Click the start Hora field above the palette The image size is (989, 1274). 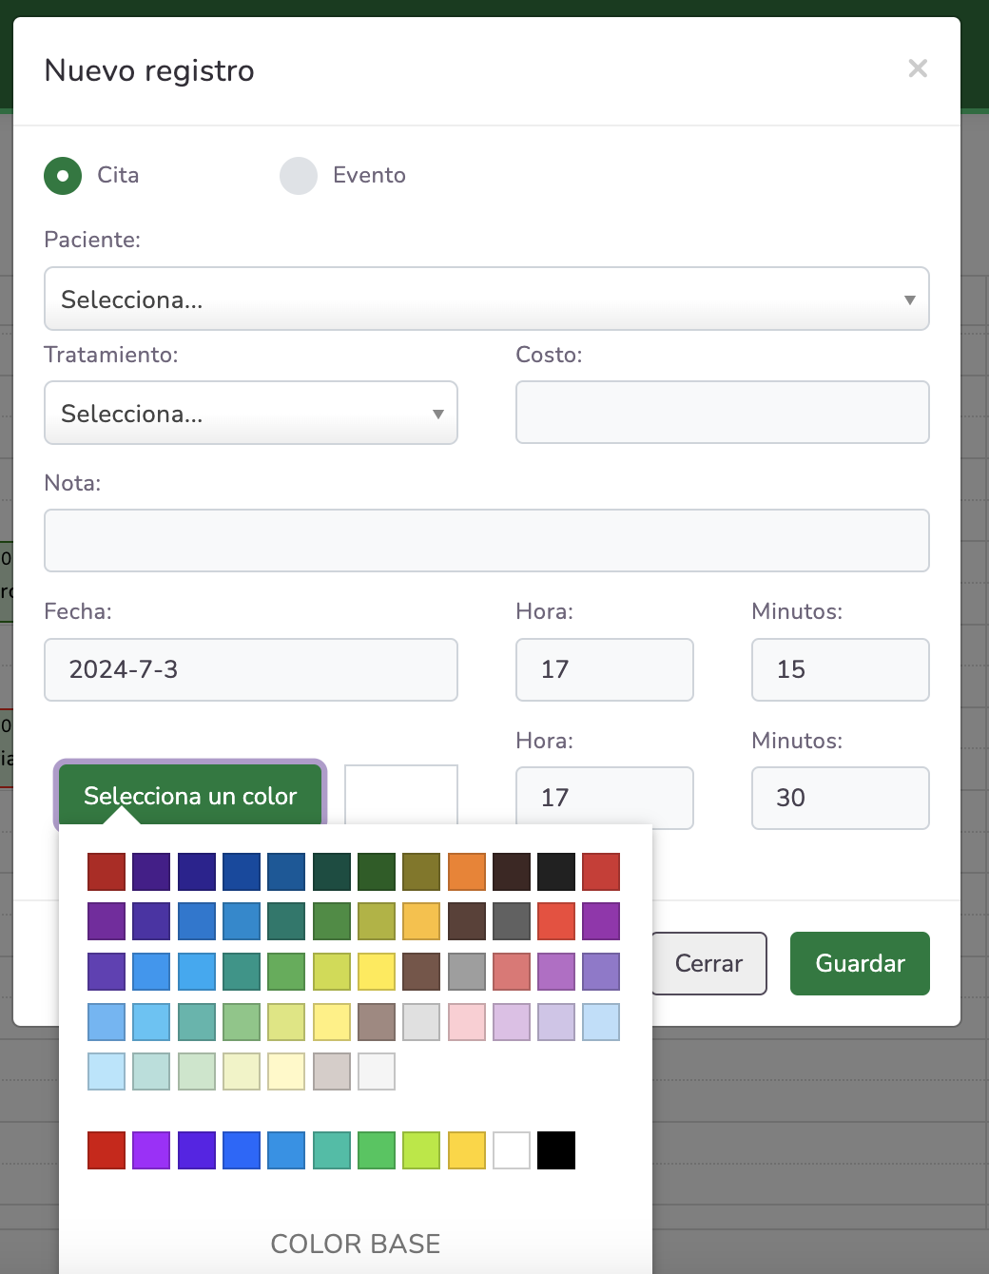(604, 670)
